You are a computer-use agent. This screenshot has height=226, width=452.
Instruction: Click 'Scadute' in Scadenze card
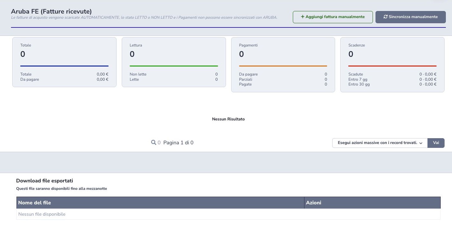pos(392,74)
